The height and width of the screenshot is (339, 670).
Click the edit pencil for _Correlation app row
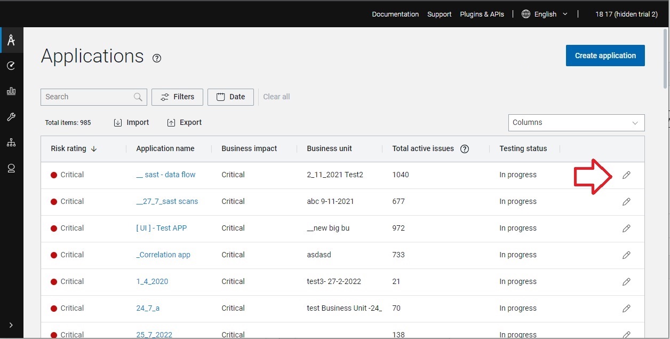pos(626,255)
